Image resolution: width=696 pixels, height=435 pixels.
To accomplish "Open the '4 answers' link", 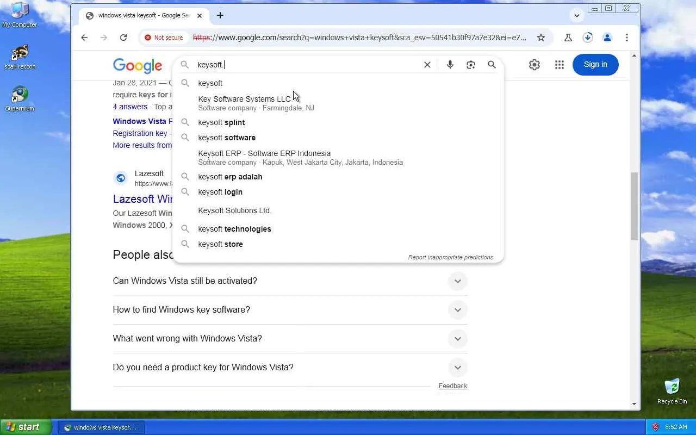I will point(130,107).
